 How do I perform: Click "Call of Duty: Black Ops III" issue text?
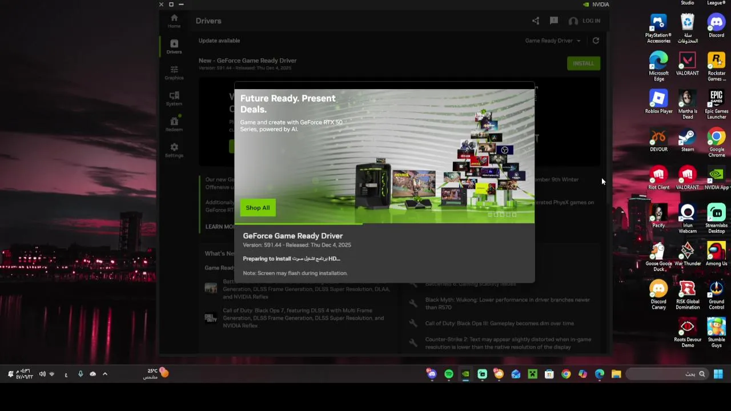click(499, 323)
